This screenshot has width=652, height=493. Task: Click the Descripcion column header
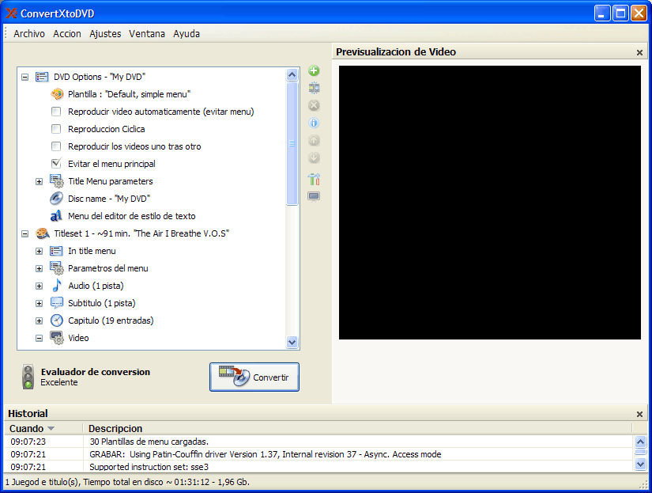coord(357,428)
